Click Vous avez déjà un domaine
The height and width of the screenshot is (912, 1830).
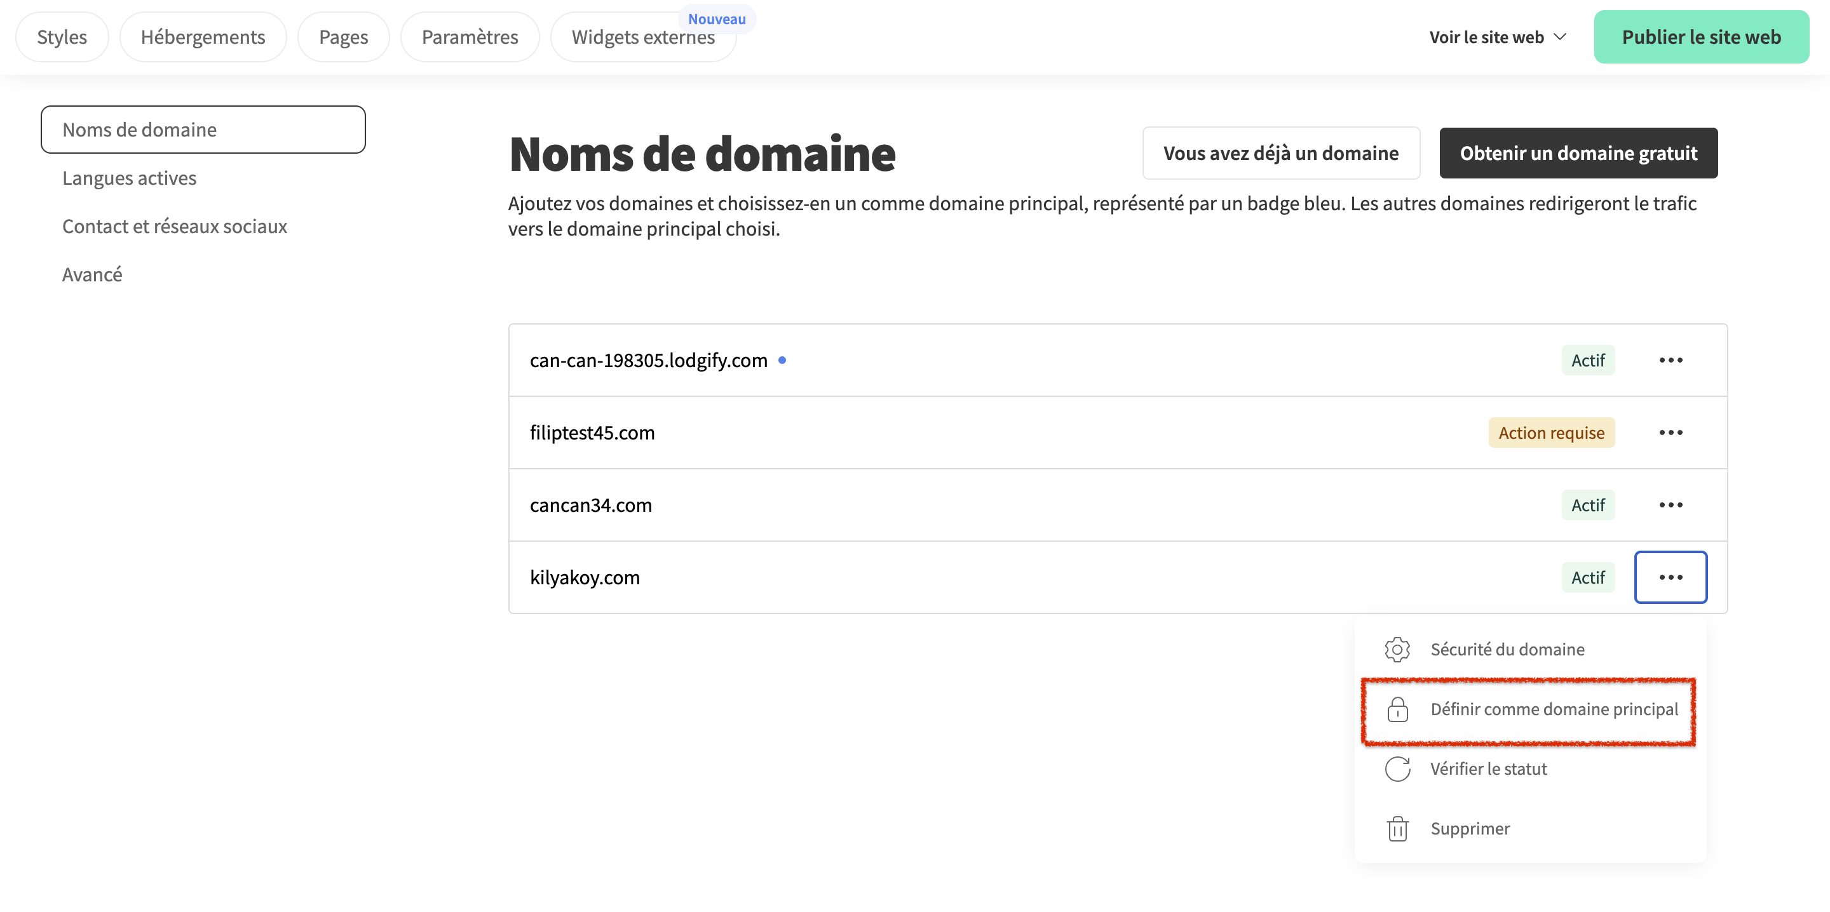(1280, 154)
